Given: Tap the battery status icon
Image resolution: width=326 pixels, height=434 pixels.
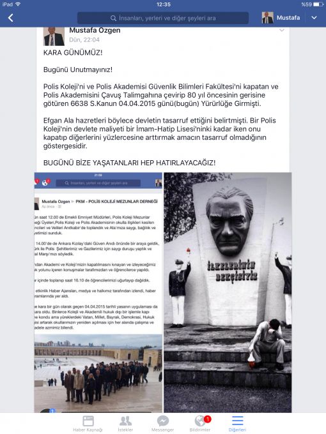Looking at the screenshot, I should click(318, 4).
